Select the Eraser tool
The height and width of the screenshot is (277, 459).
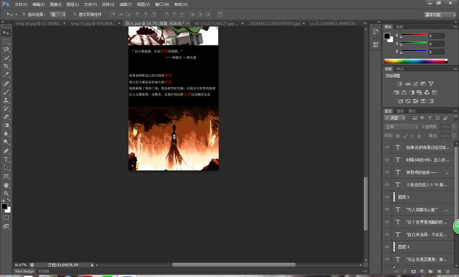[6, 117]
